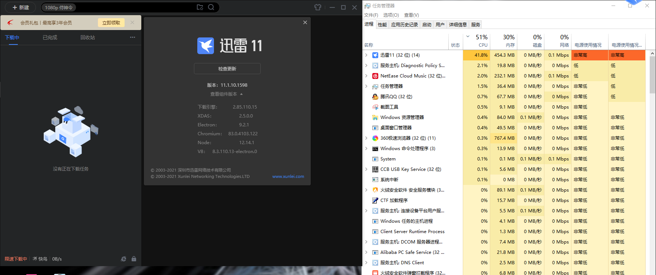Open the www.xunlei.com link
The width and height of the screenshot is (656, 275).
pyautogui.click(x=288, y=176)
